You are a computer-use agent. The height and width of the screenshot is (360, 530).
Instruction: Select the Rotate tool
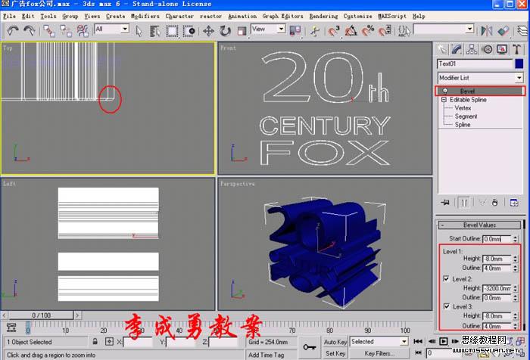(226, 30)
